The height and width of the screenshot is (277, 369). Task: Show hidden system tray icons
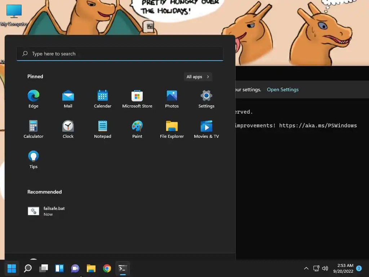(306, 268)
